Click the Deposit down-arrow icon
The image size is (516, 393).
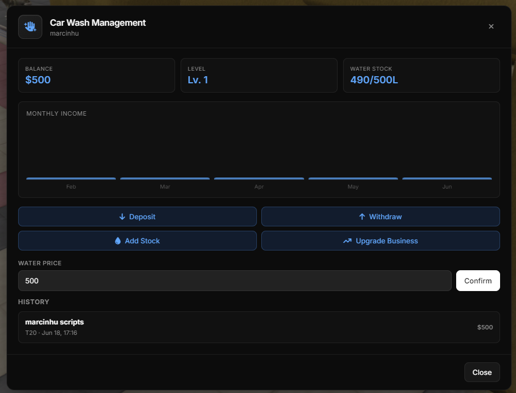pyautogui.click(x=122, y=217)
